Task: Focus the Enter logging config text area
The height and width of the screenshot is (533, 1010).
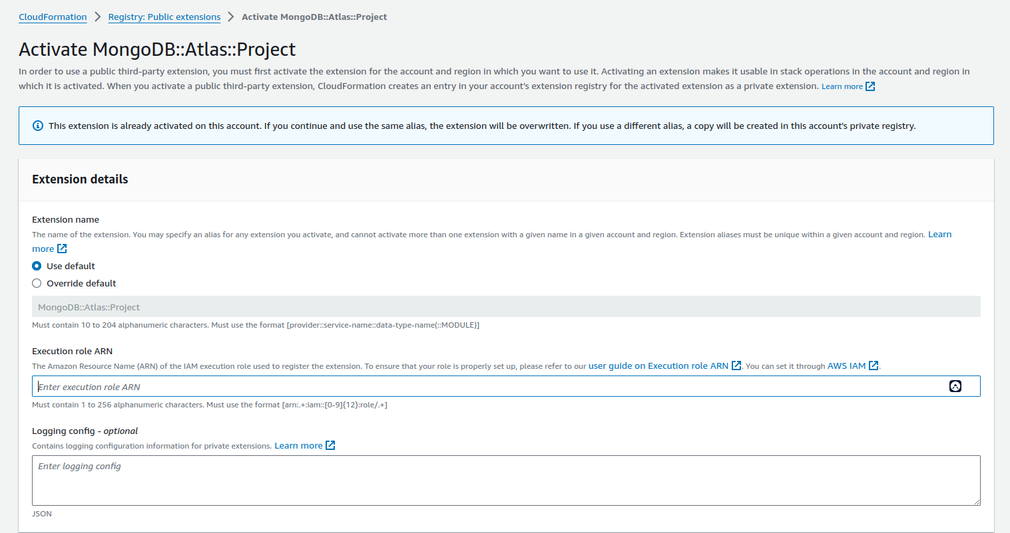Action: [x=506, y=480]
